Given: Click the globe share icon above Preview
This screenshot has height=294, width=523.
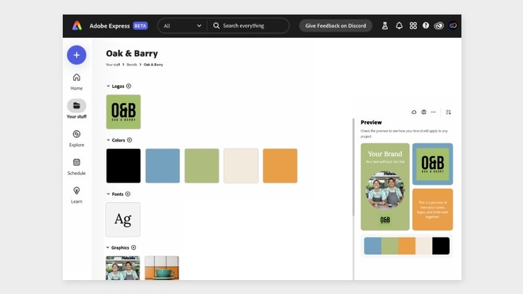Looking at the screenshot, I should point(423,112).
